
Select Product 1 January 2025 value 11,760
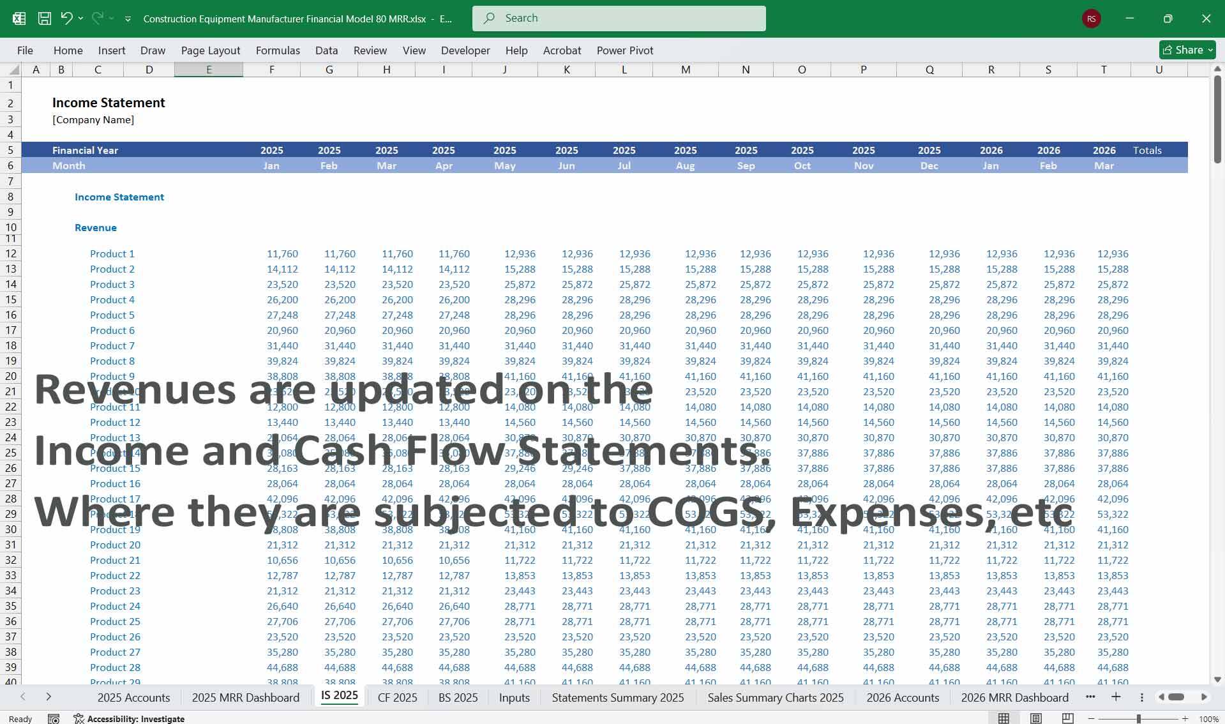point(282,253)
